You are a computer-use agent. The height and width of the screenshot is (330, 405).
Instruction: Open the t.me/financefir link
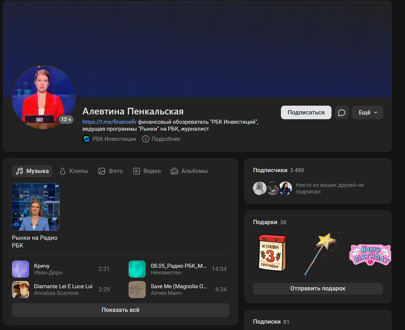point(109,122)
